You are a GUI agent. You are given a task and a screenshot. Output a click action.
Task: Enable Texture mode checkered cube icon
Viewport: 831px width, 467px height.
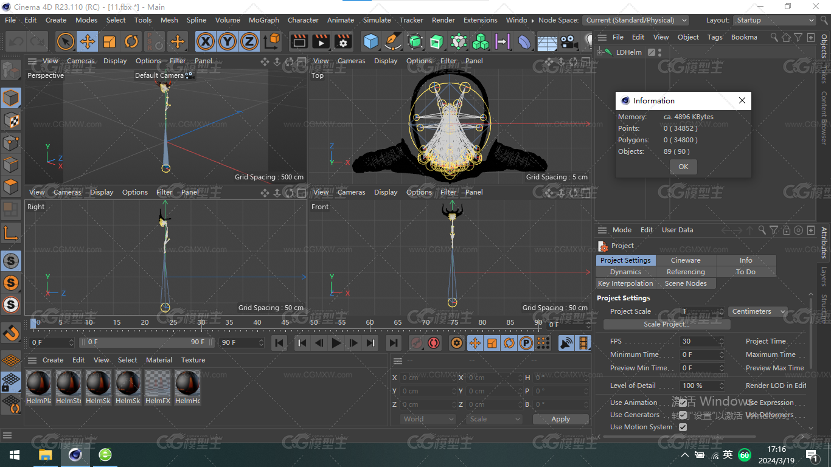click(x=11, y=120)
